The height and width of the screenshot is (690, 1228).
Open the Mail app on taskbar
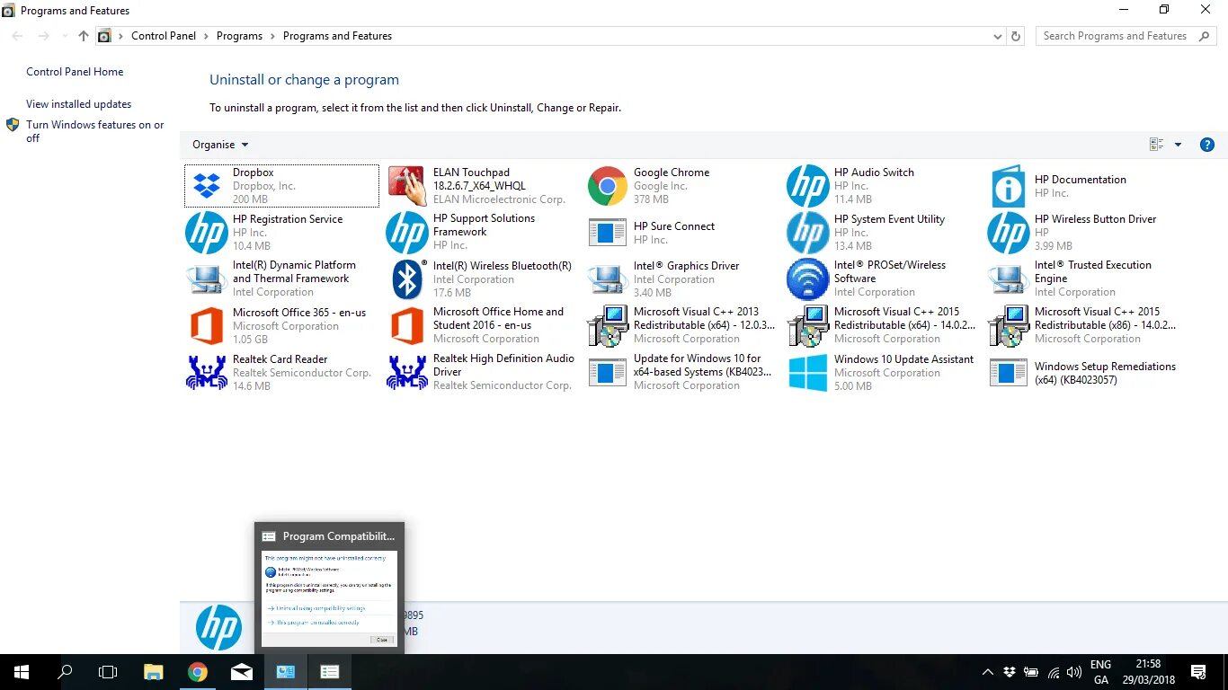click(x=242, y=671)
